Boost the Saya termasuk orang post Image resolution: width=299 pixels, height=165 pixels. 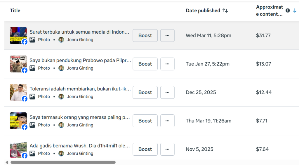pyautogui.click(x=145, y=121)
